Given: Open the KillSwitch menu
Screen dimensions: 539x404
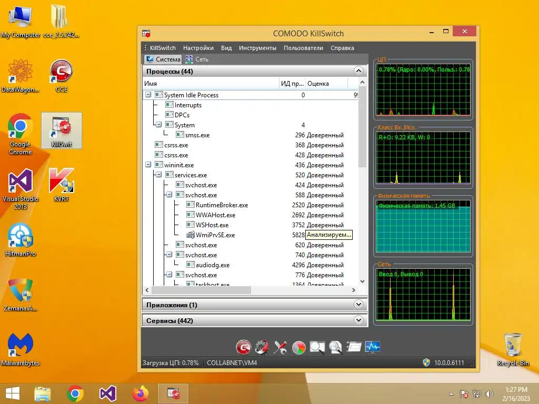Looking at the screenshot, I should (163, 48).
